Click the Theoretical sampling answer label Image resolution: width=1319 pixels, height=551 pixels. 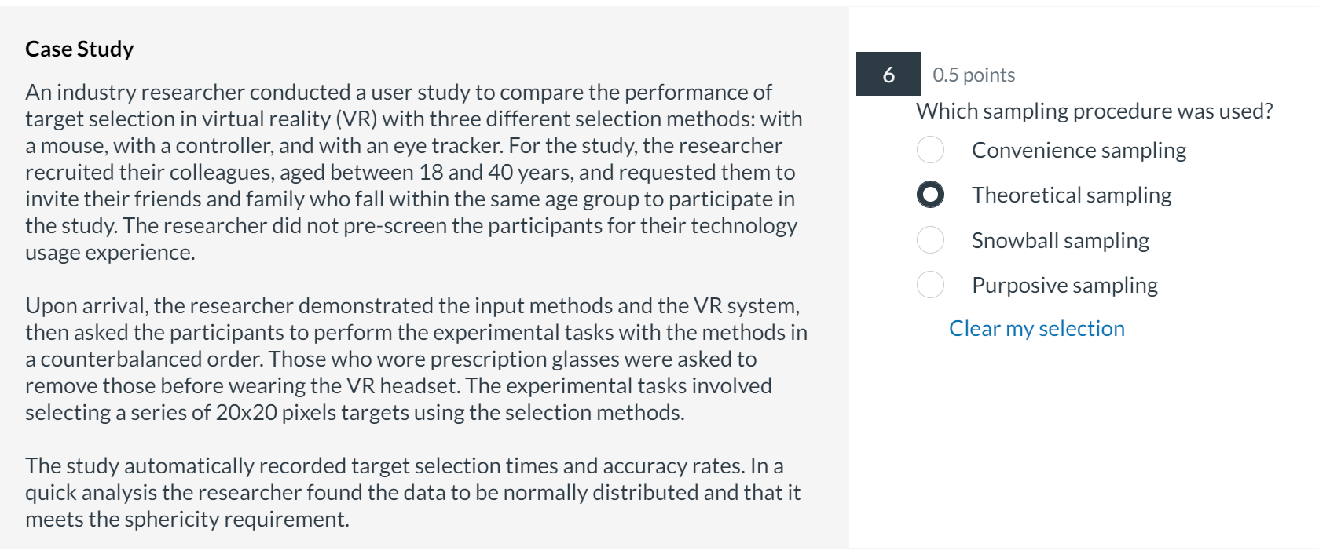[1072, 195]
